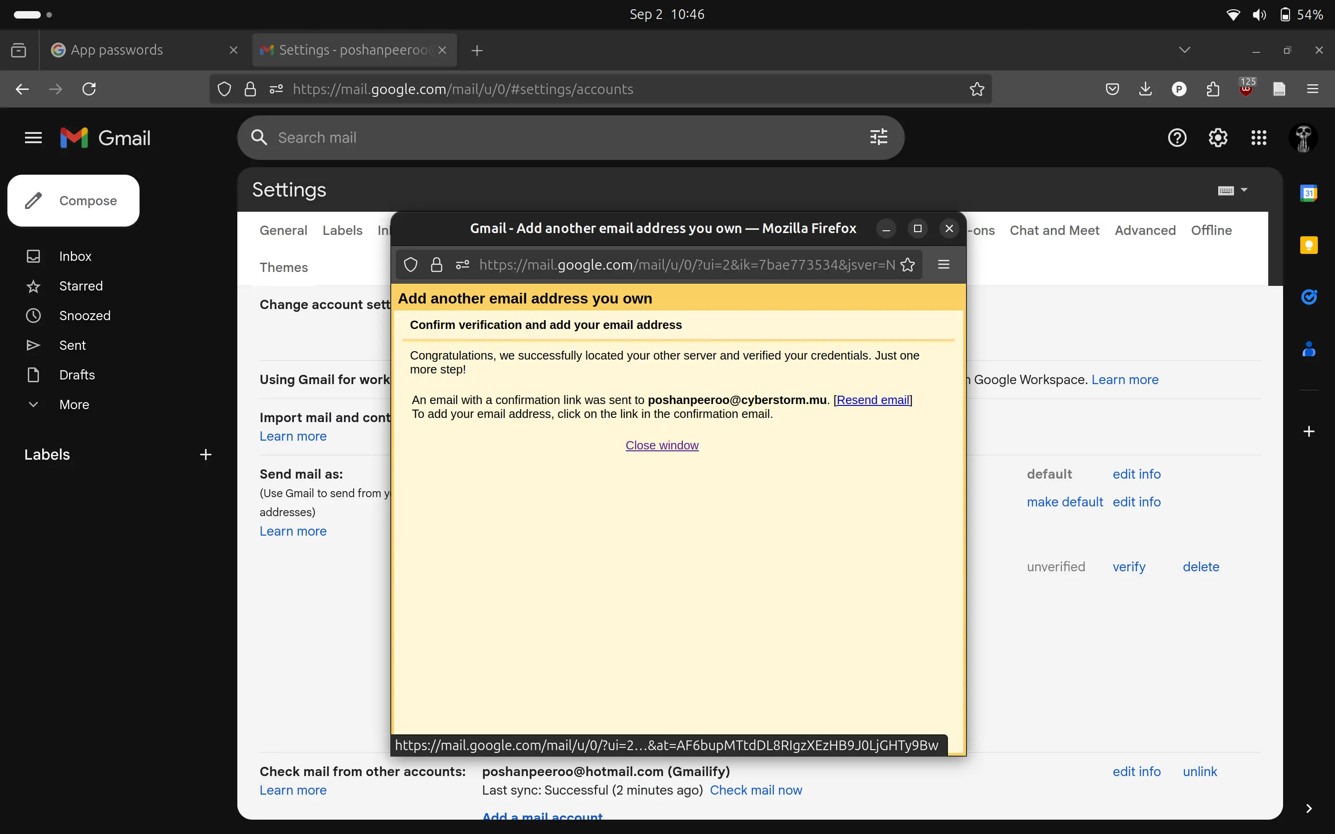Open input tools keyboard dropdown arrow
1335x834 pixels.
[1244, 190]
